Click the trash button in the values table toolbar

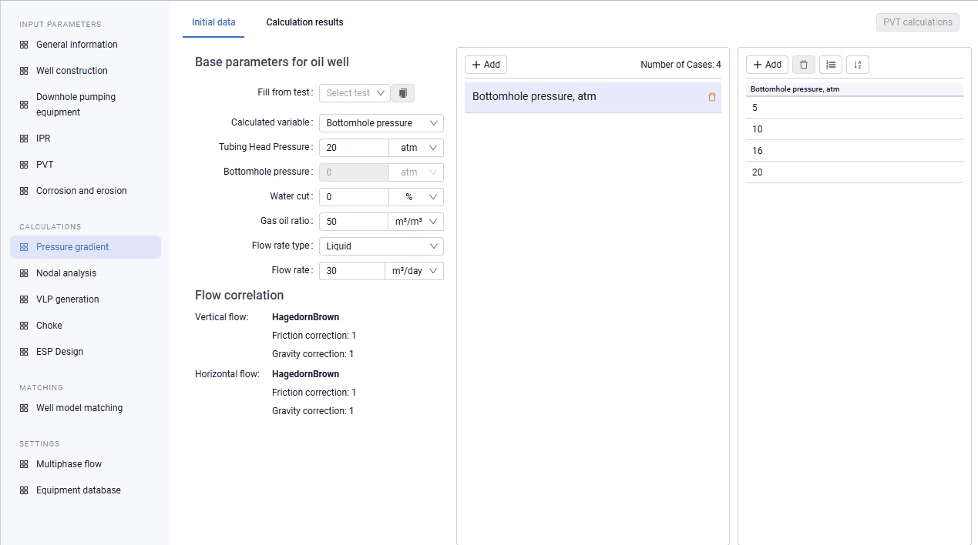[x=804, y=65]
